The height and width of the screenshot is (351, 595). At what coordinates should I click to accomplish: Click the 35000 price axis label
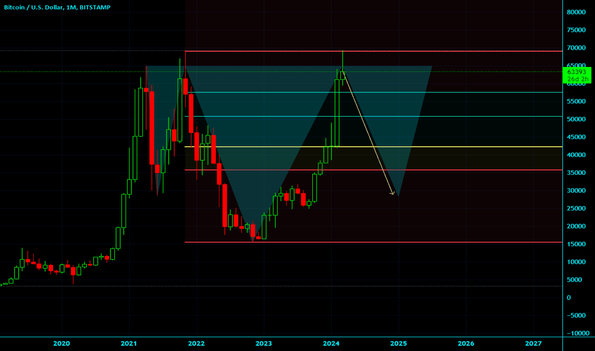[576, 173]
